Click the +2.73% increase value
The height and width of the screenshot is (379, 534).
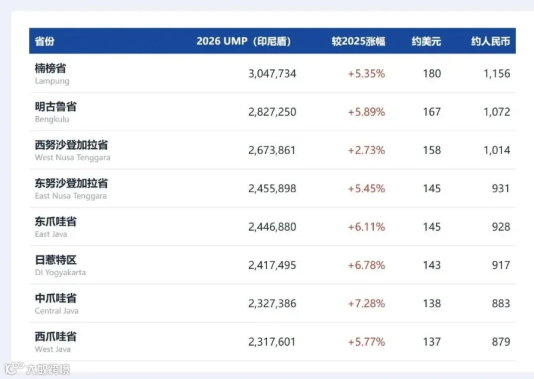click(366, 150)
